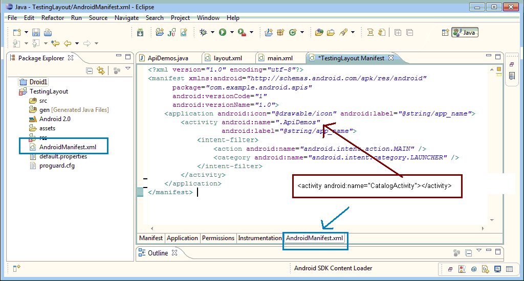Viewport: 524px width, 281px height.
Task: Click Collapse All in Package Explorer
Action: [x=89, y=71]
